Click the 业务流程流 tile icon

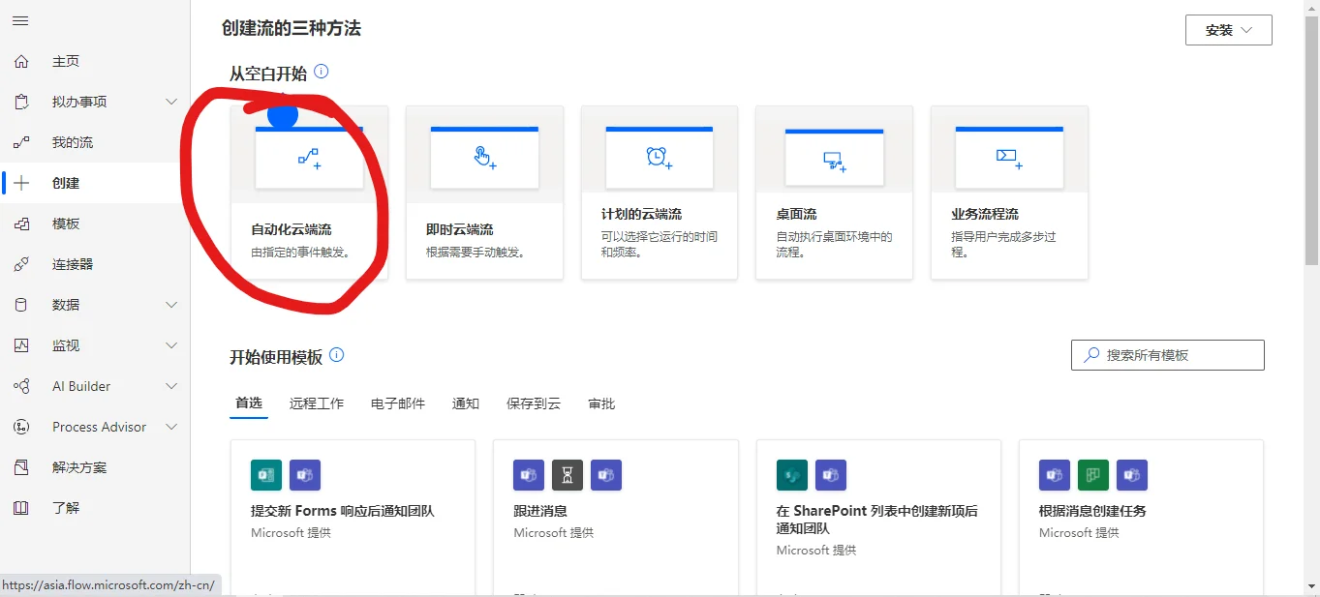(x=1009, y=157)
